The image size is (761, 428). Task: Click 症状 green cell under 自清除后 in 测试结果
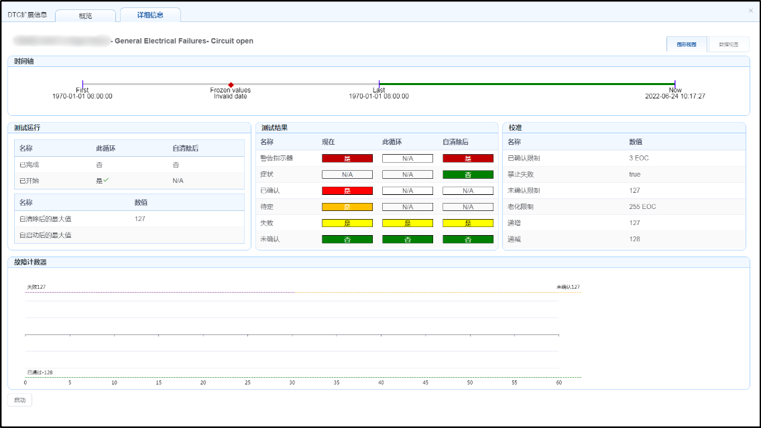pos(468,175)
